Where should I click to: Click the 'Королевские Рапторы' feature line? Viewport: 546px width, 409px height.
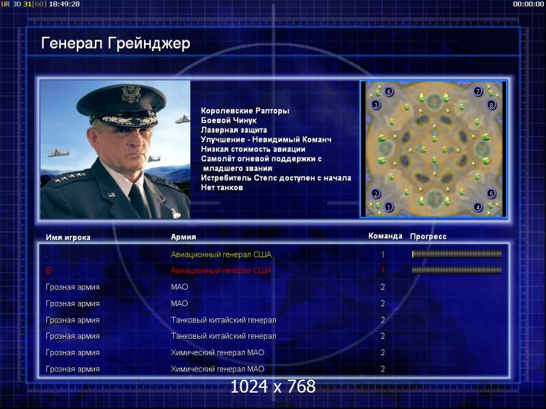click(x=245, y=110)
